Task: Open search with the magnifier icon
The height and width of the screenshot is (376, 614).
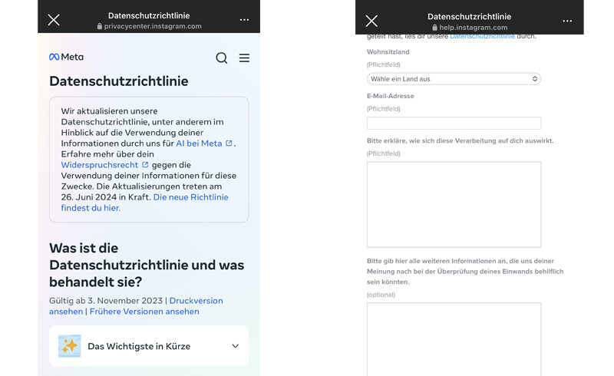Action: click(x=221, y=58)
